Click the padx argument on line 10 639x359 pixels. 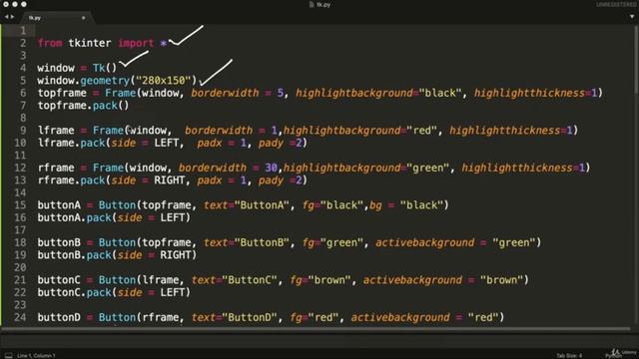click(x=210, y=143)
